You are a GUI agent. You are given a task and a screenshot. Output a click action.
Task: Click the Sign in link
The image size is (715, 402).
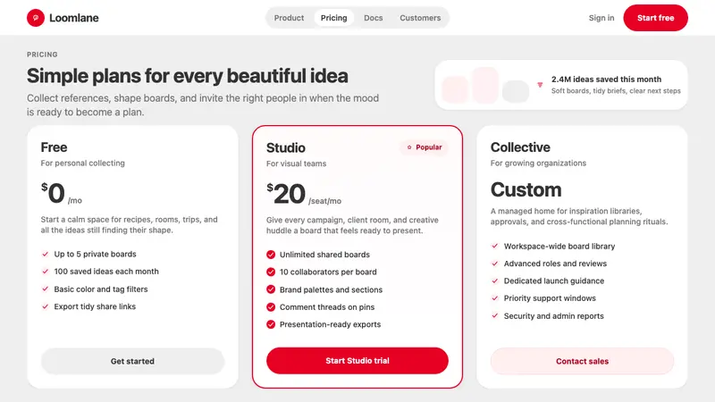click(601, 18)
